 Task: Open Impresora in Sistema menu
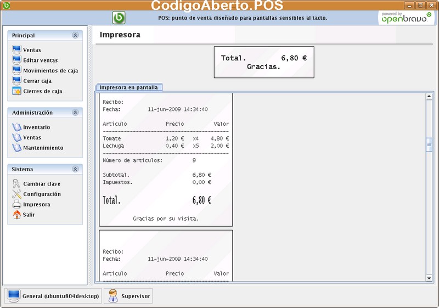37,204
